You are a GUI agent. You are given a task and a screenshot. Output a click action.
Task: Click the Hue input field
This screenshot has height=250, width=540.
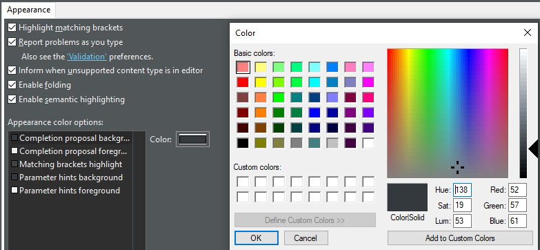(462, 190)
